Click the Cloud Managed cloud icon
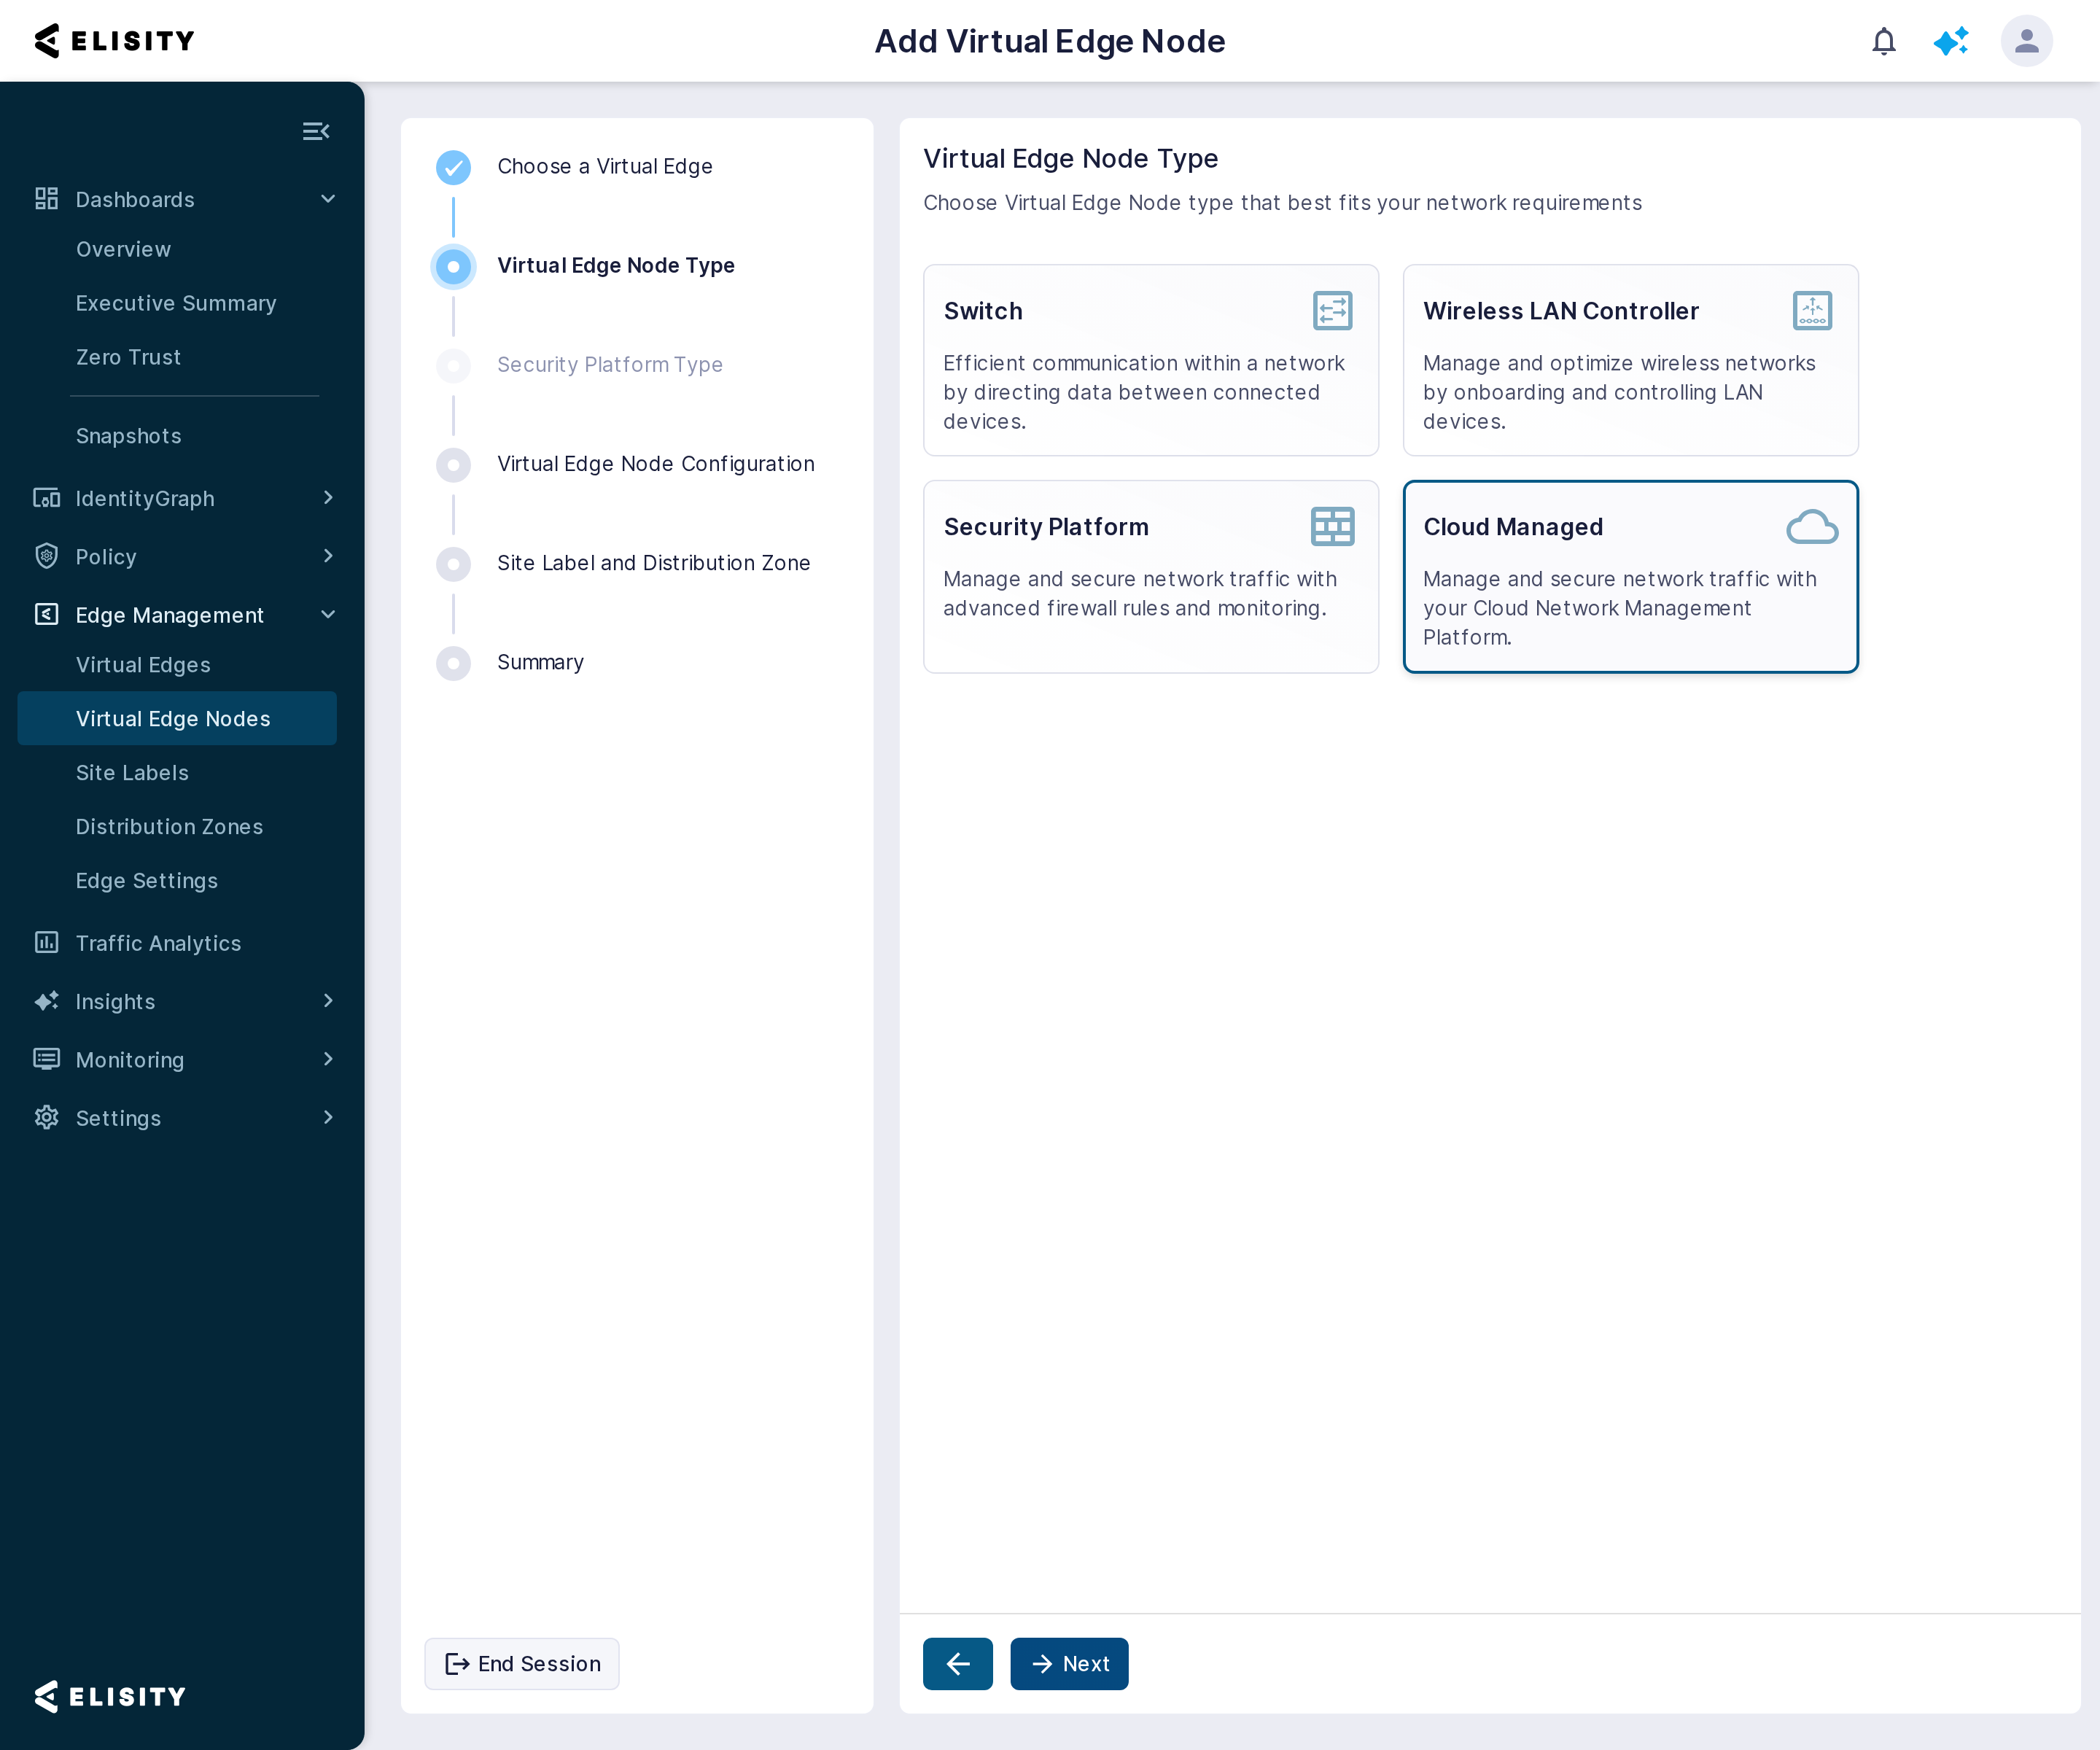Viewport: 2100px width, 1750px height. point(1812,526)
